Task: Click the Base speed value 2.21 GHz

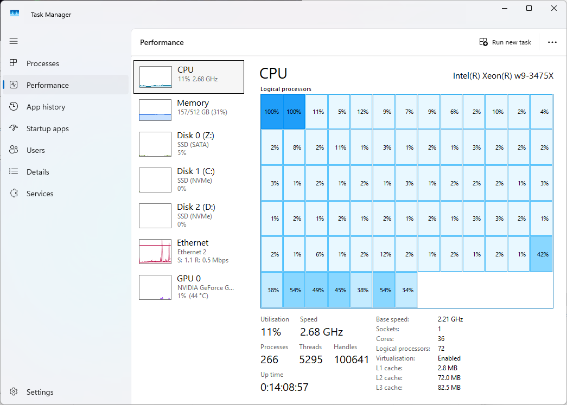Action: (x=450, y=319)
